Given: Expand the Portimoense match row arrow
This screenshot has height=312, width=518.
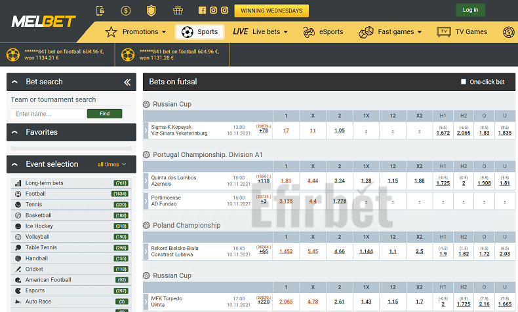Looking at the screenshot, I should point(146,201).
